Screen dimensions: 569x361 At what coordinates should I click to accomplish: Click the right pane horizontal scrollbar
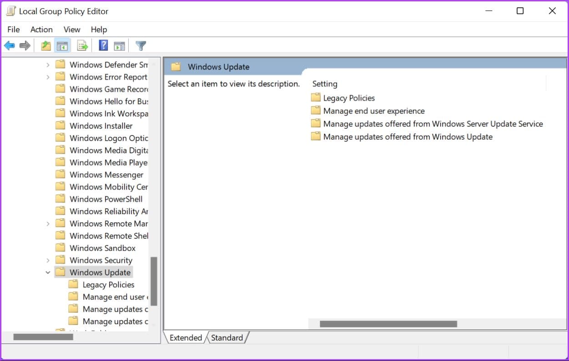click(x=388, y=324)
